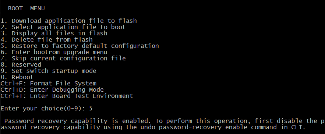This screenshot has width=325, height=134.
Task: Click the Skip current configuration file entry
Action: 63,58
